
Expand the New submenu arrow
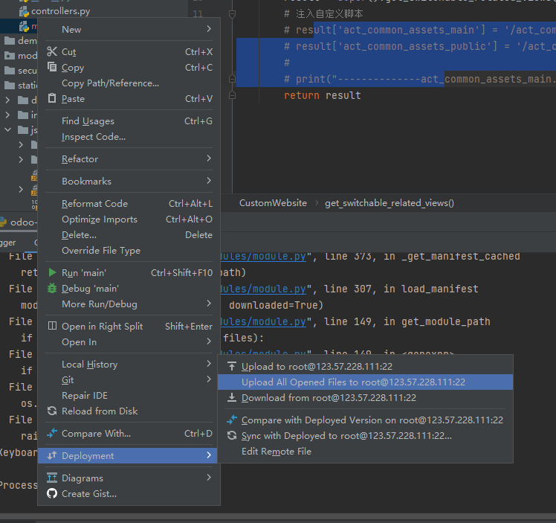click(x=209, y=30)
